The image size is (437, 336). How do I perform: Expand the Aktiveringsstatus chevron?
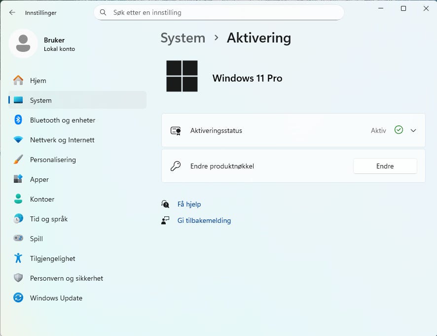point(413,130)
